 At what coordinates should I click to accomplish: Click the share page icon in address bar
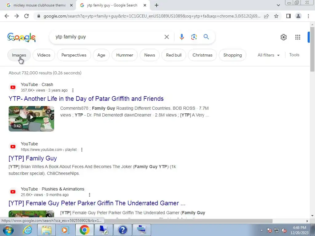point(266,16)
